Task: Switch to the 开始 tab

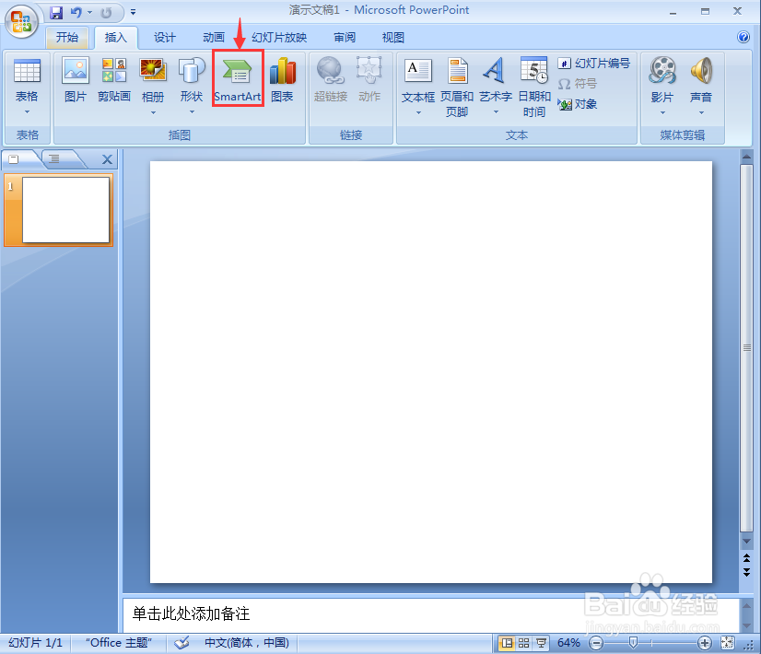Action: tap(67, 38)
